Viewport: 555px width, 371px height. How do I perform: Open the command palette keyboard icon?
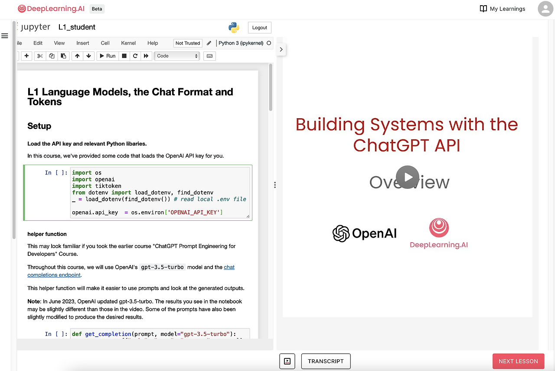pyautogui.click(x=209, y=56)
